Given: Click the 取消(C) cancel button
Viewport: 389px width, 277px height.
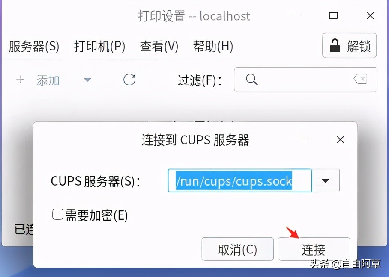Looking at the screenshot, I should 237,249.
